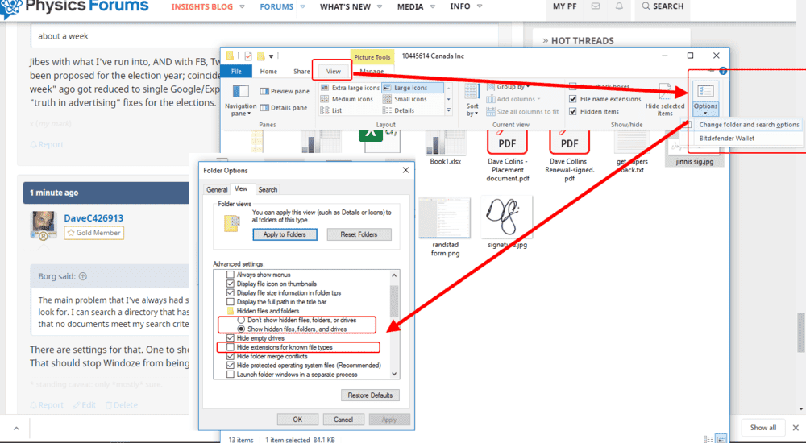Choose Change folder and search options
The image size is (806, 443).
[749, 124]
